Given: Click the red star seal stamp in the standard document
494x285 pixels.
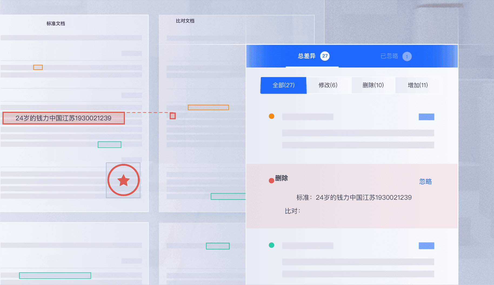Looking at the screenshot, I should coord(124,180).
